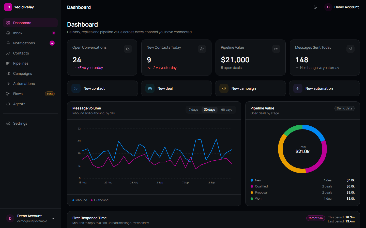Click the sidebar bottom avatar D

coord(10,218)
